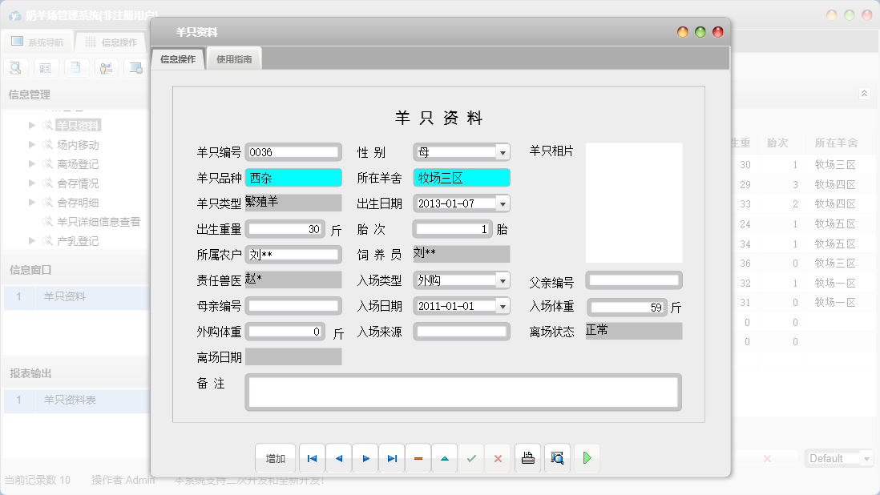Open print preview icon
880x495 pixels.
pos(556,457)
